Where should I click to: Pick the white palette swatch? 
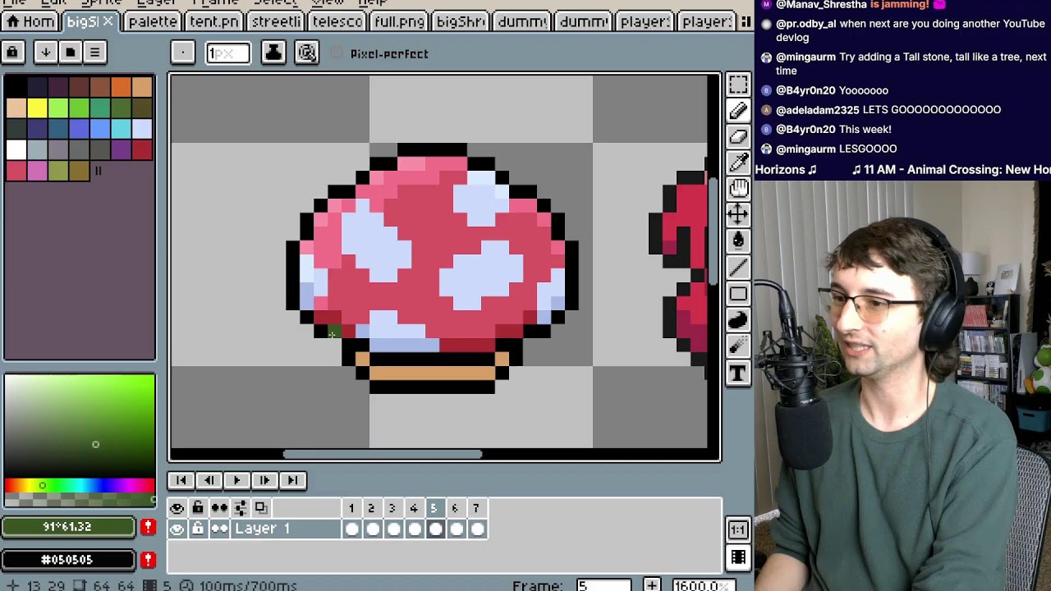(16, 149)
